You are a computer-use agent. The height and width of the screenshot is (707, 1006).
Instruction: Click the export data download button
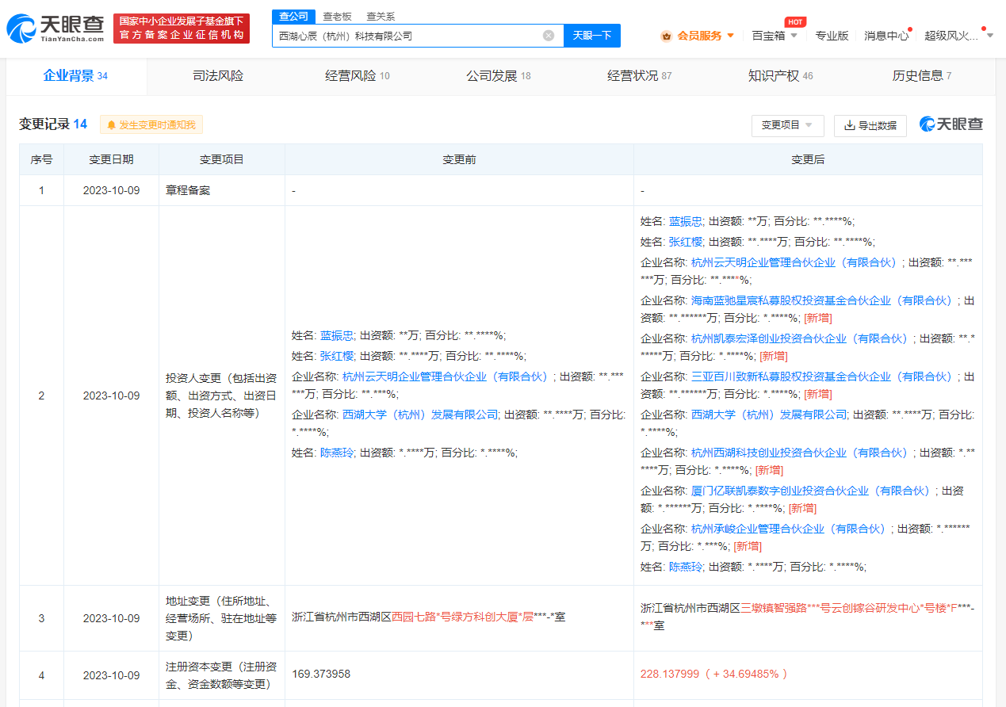pos(870,125)
